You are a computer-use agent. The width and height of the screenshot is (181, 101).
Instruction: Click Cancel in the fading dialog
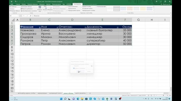(89, 71)
